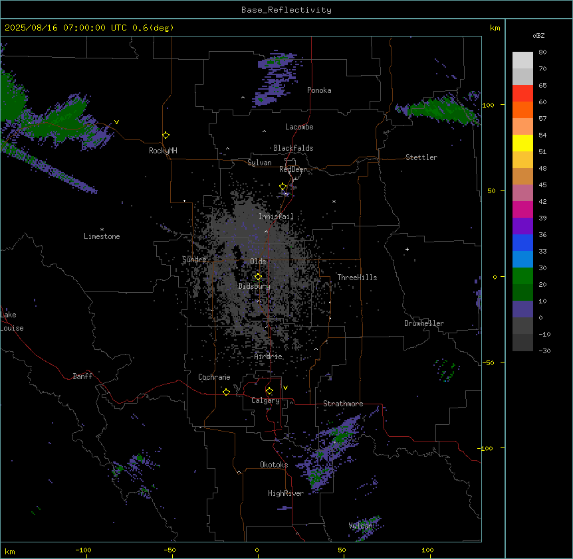Click the Okotoks label
Screen dimensions: 573x559
(x=274, y=465)
